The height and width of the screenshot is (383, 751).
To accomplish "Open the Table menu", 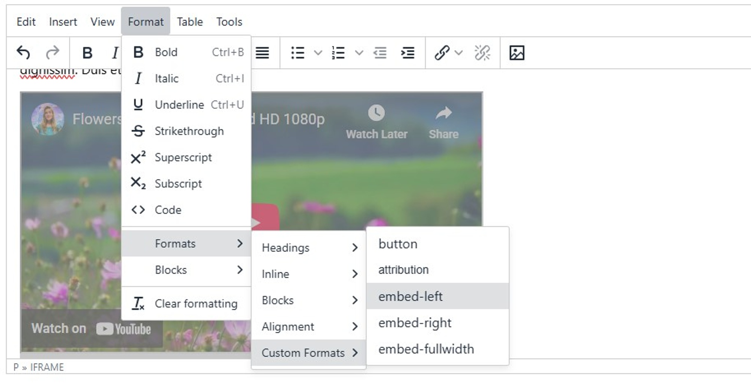I will [190, 21].
